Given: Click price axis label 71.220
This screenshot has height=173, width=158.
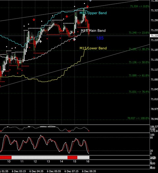Looking at the screenshot, I should [x=154, y=40].
